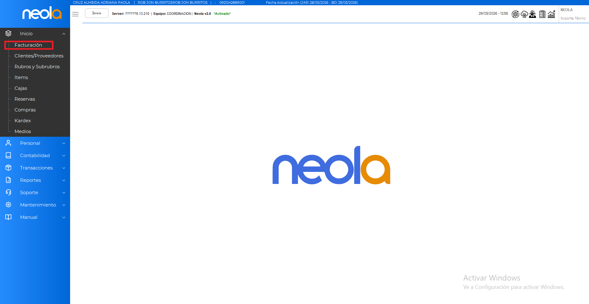Screen dimensions: 589x304
Task: Click the book icon beside Contabilidad
Action: click(8, 155)
